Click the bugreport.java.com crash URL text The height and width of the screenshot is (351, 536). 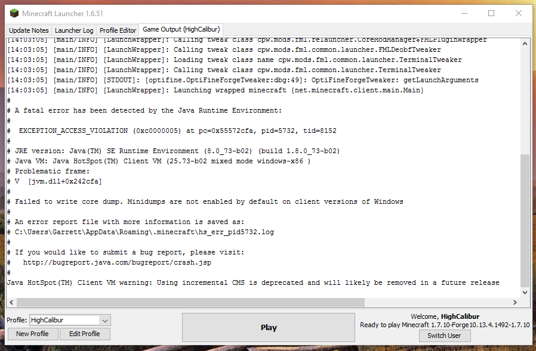(117, 262)
